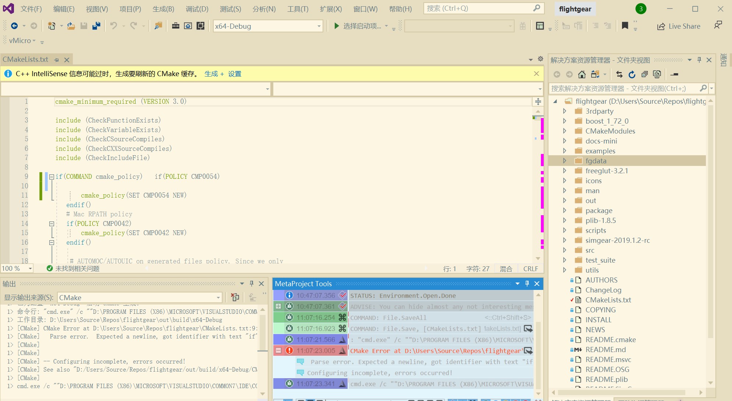This screenshot has height=401, width=732.
Task: Select the CMakeLists.txt editor tab
Action: 25,60
